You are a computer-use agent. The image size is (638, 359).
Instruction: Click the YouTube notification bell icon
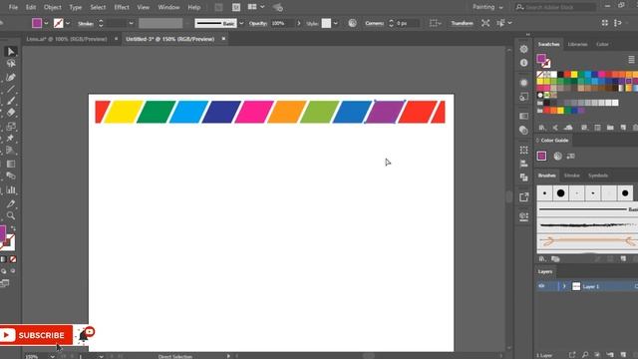[86, 335]
